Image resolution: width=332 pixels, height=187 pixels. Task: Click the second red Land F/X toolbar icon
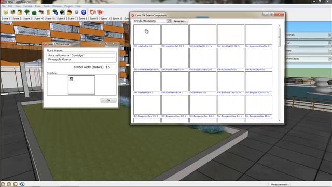[x=100, y=12]
